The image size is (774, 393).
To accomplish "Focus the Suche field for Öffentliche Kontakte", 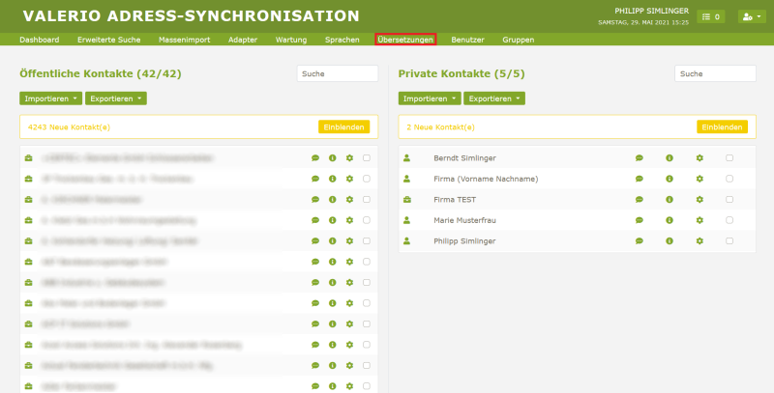I will [x=338, y=74].
